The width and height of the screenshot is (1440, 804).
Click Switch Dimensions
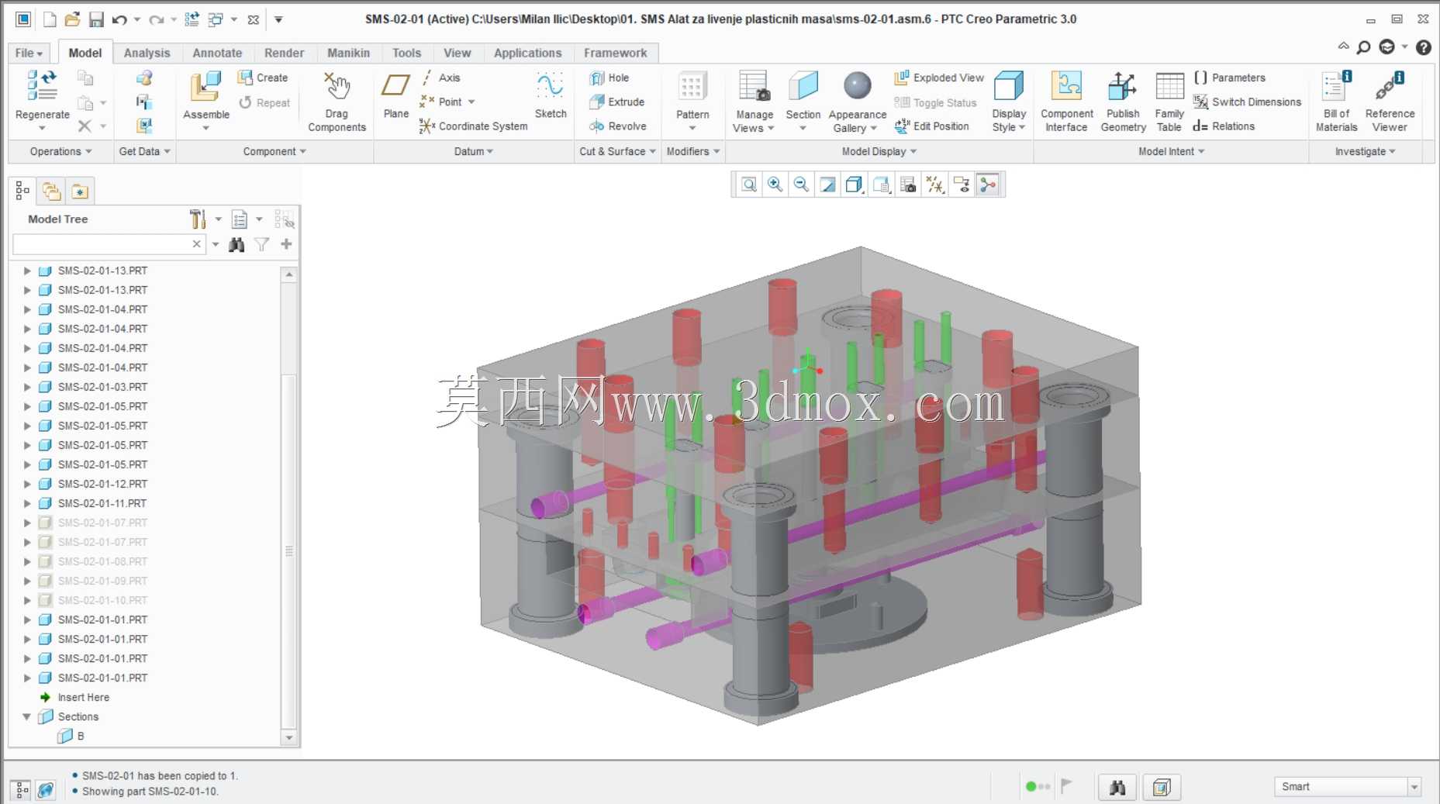tap(1247, 102)
